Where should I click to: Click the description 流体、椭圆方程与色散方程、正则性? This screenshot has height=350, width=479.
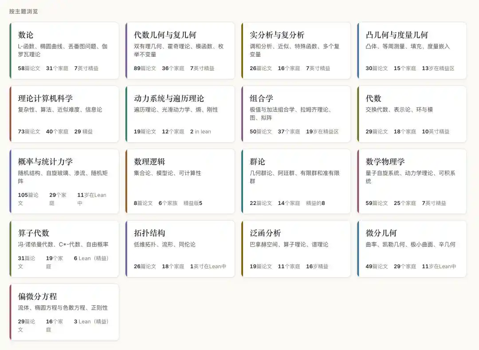[63, 307]
